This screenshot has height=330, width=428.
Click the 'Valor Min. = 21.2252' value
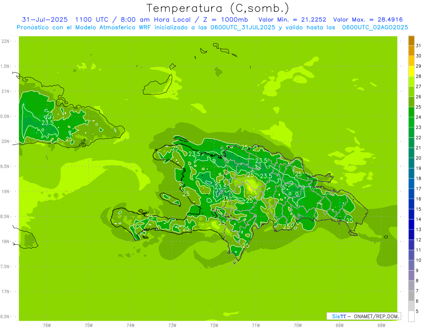coord(292,20)
